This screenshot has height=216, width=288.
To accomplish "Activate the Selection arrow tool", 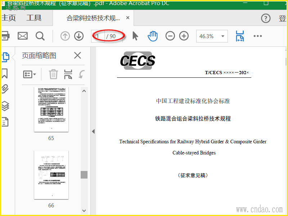I will point(135,36).
